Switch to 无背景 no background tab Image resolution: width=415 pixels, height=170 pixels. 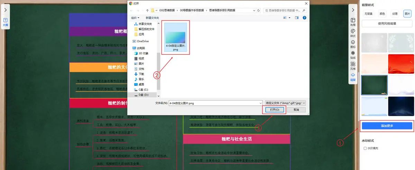pos(368,14)
